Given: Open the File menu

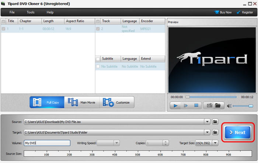Looking at the screenshot, I should click(x=12, y=12).
